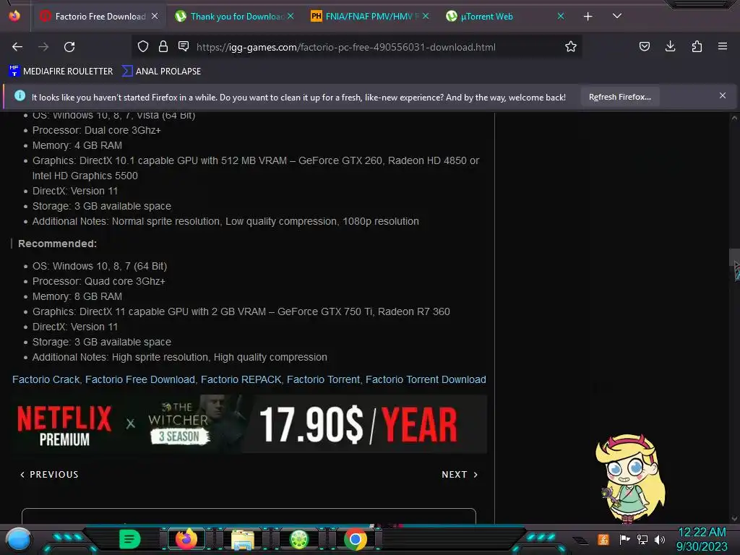Open network status tray icon
Screen dimensions: 740x555
pyautogui.click(x=642, y=539)
